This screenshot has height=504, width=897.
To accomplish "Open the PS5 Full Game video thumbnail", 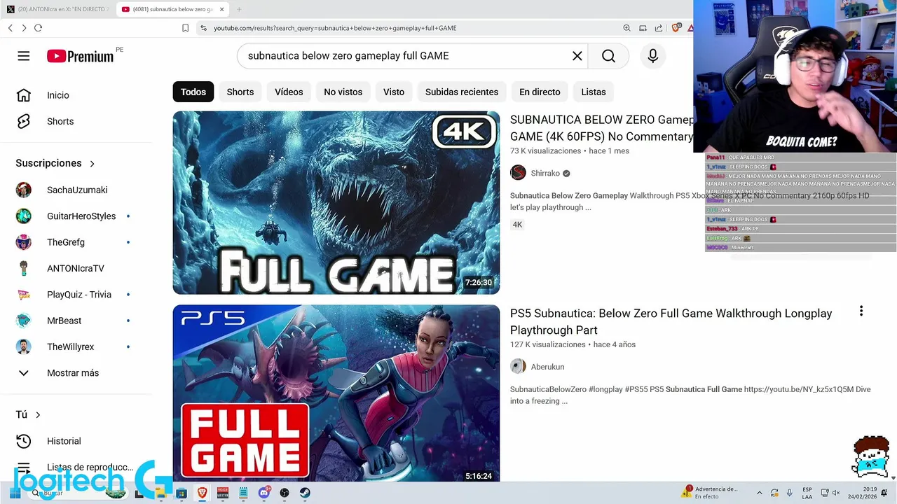I will [336, 393].
